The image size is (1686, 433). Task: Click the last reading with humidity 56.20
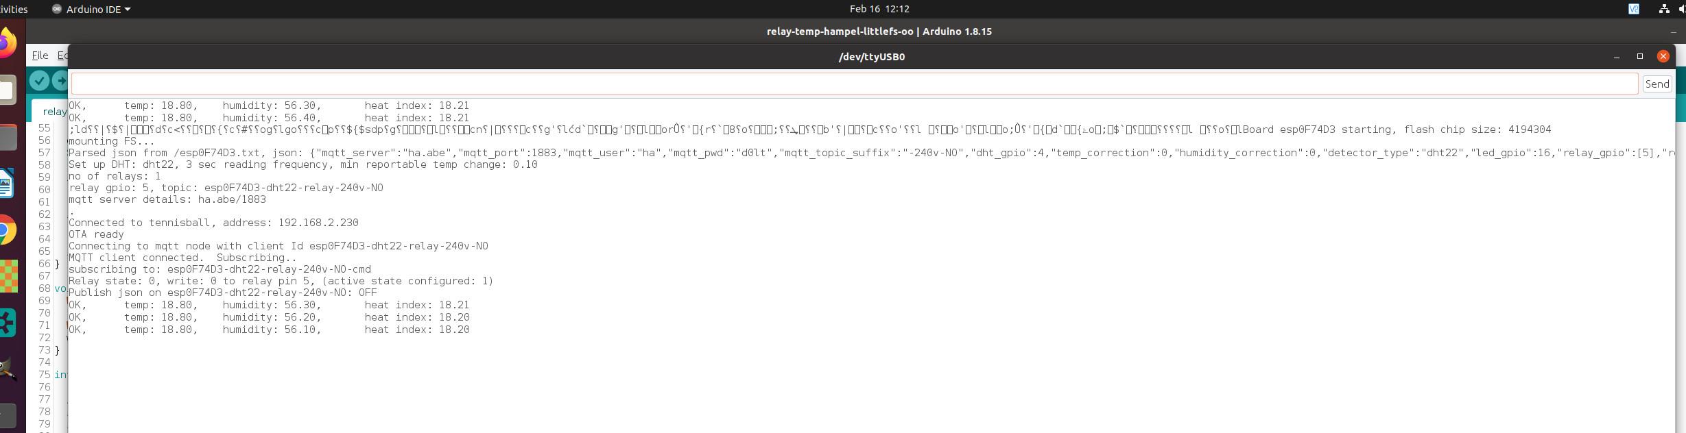tap(269, 317)
